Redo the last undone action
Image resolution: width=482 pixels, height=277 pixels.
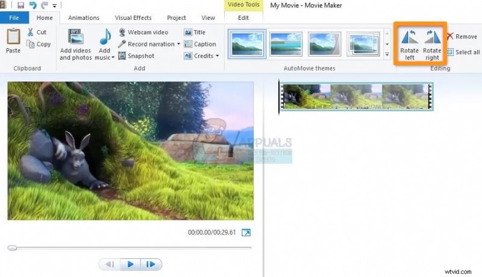45,5
